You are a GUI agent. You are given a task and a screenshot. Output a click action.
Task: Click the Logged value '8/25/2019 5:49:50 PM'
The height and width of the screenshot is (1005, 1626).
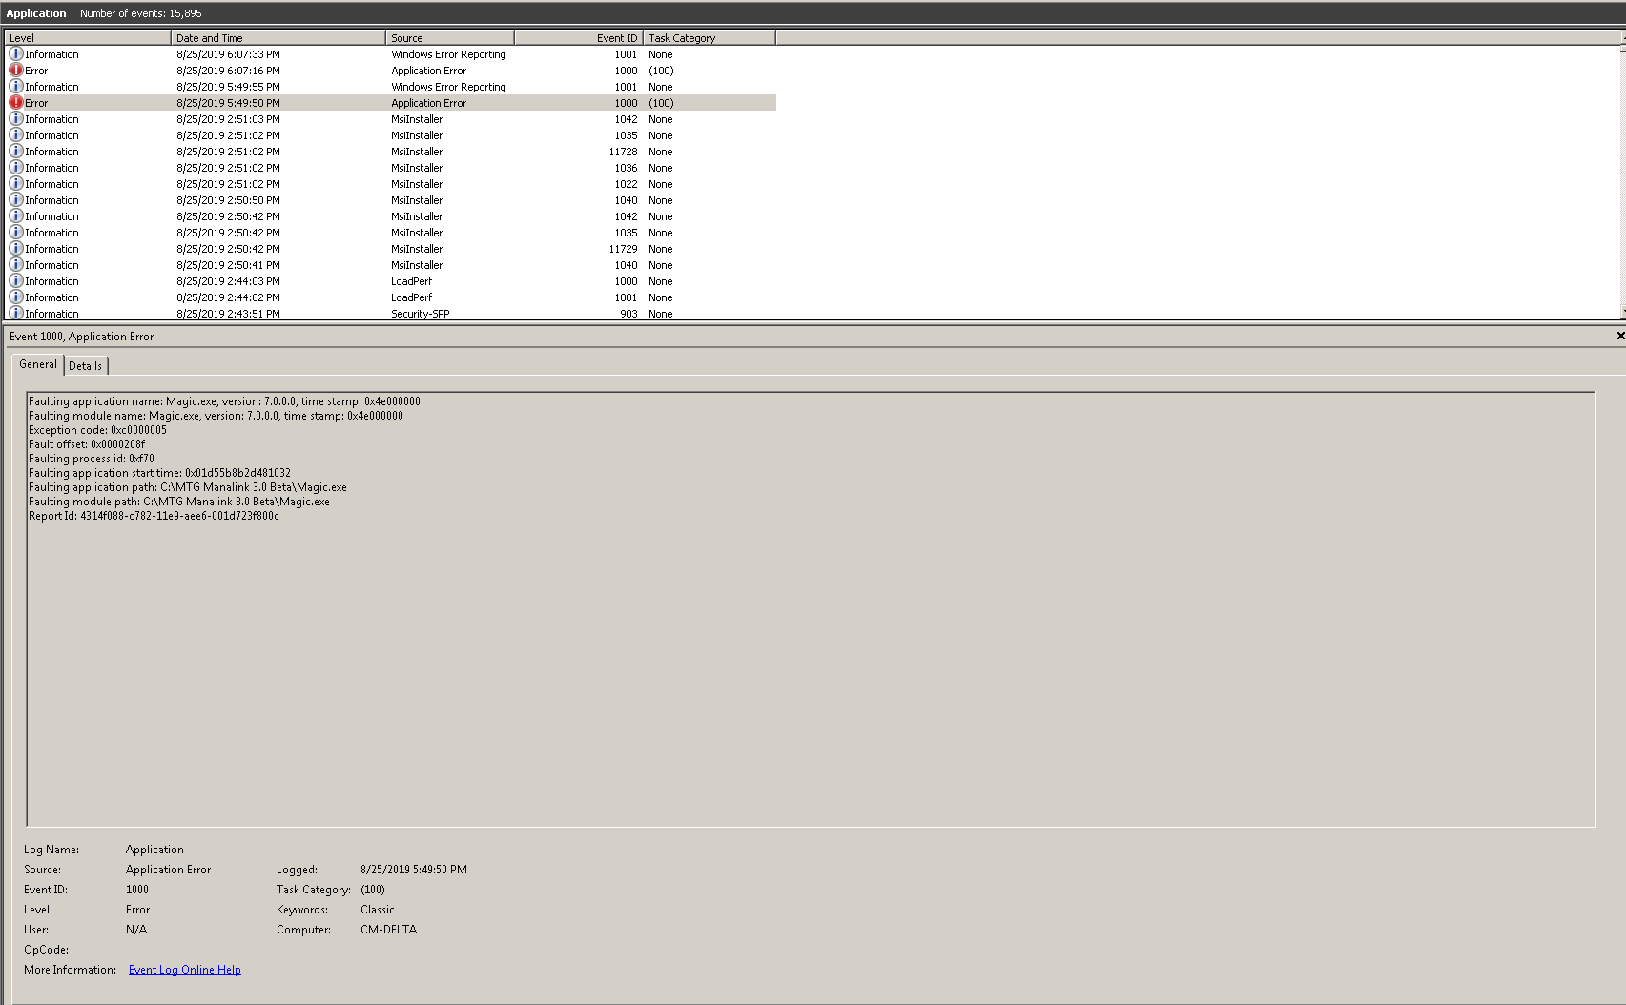[x=414, y=870]
